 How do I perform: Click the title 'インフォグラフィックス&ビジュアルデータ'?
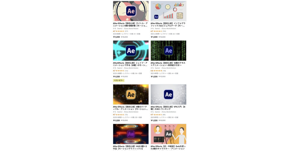(168, 24)
